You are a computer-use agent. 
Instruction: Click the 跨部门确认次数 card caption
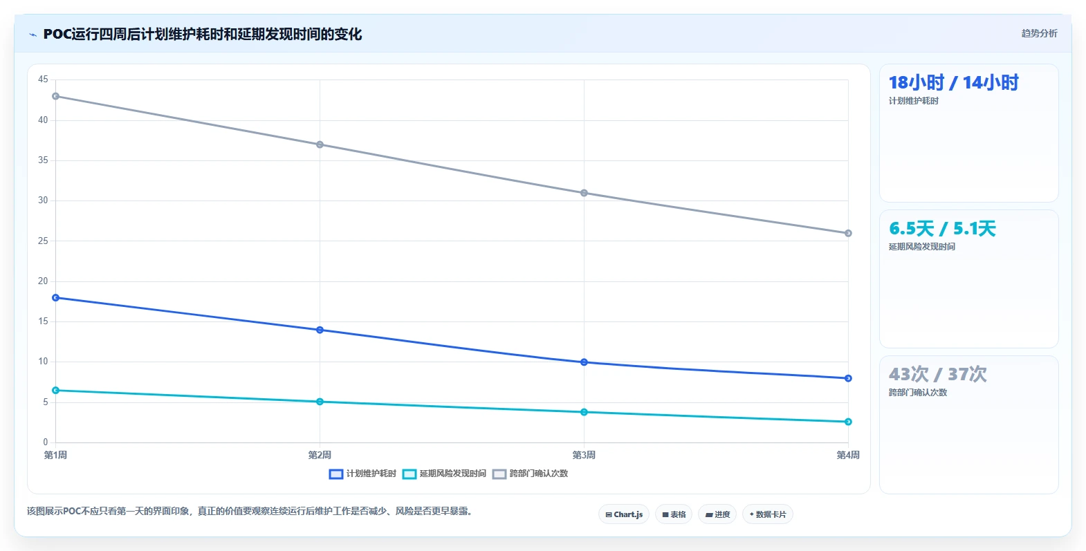pos(917,393)
